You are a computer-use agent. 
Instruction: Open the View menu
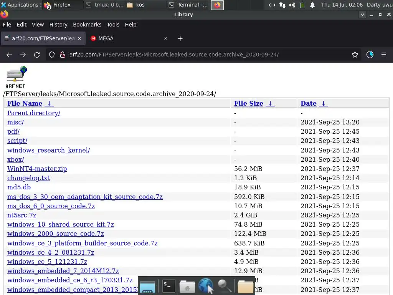point(38,25)
